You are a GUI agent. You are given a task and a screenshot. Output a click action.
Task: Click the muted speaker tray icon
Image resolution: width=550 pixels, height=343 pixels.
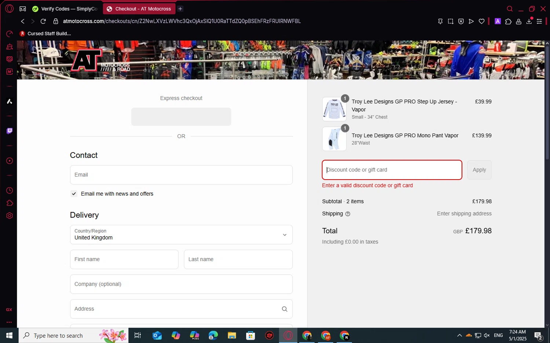click(487, 335)
